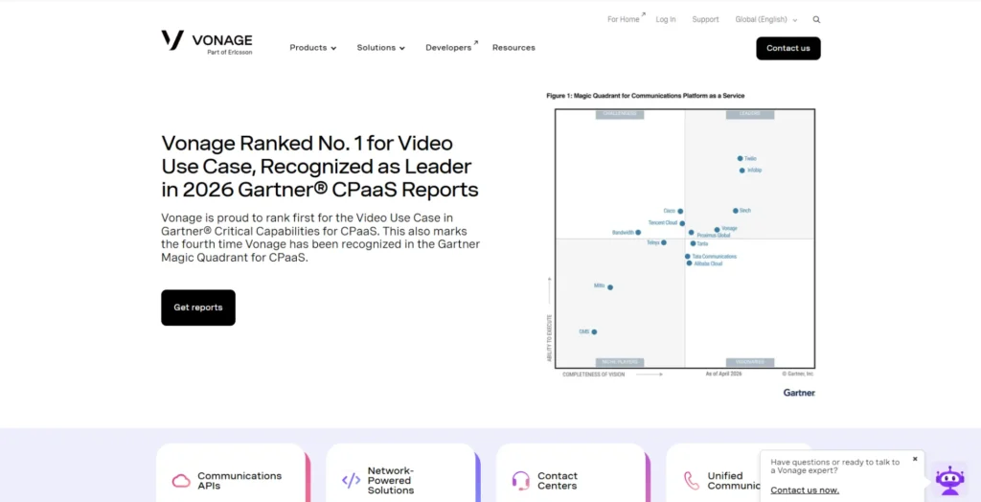The height and width of the screenshot is (502, 981).
Task: Click the Get reports button
Action: point(198,308)
